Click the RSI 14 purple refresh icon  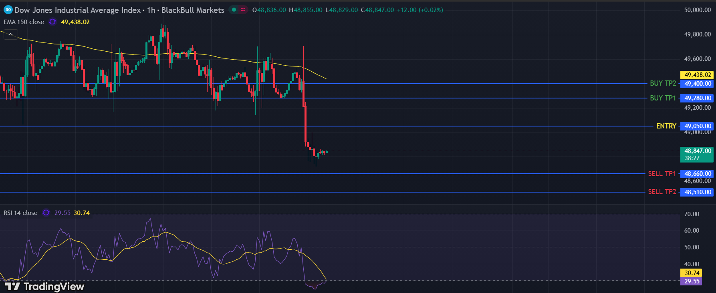[x=46, y=213]
